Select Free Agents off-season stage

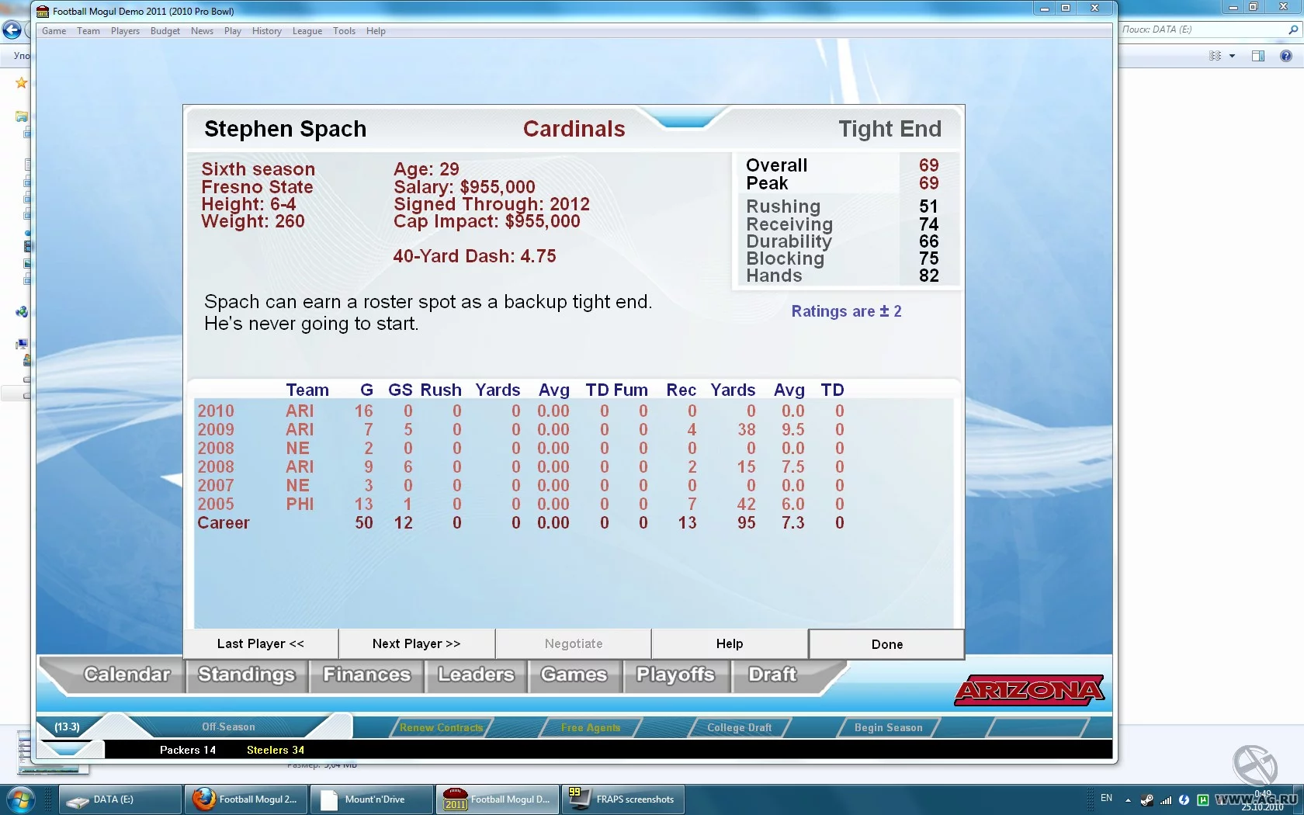click(x=591, y=727)
